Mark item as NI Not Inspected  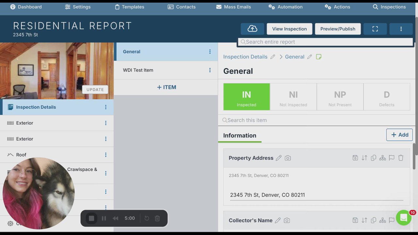click(293, 97)
